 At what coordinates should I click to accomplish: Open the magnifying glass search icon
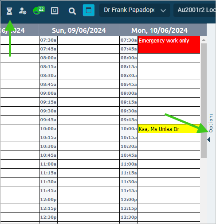[x=72, y=11]
